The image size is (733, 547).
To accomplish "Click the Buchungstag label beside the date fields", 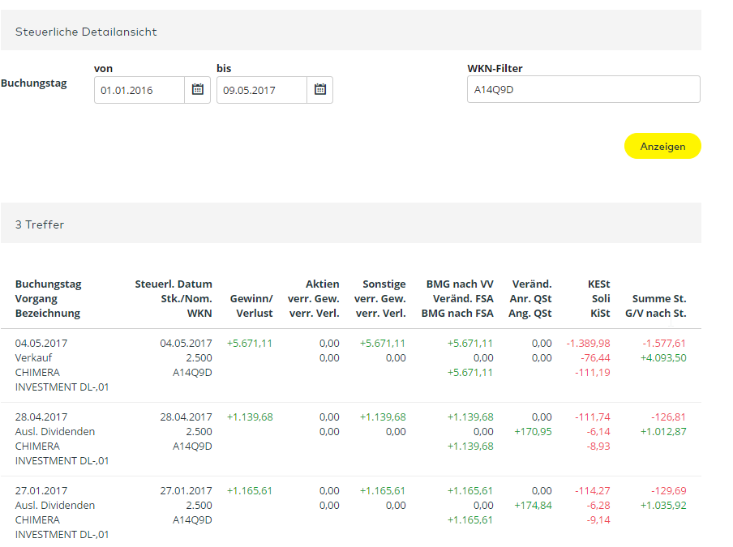I will coord(34,83).
